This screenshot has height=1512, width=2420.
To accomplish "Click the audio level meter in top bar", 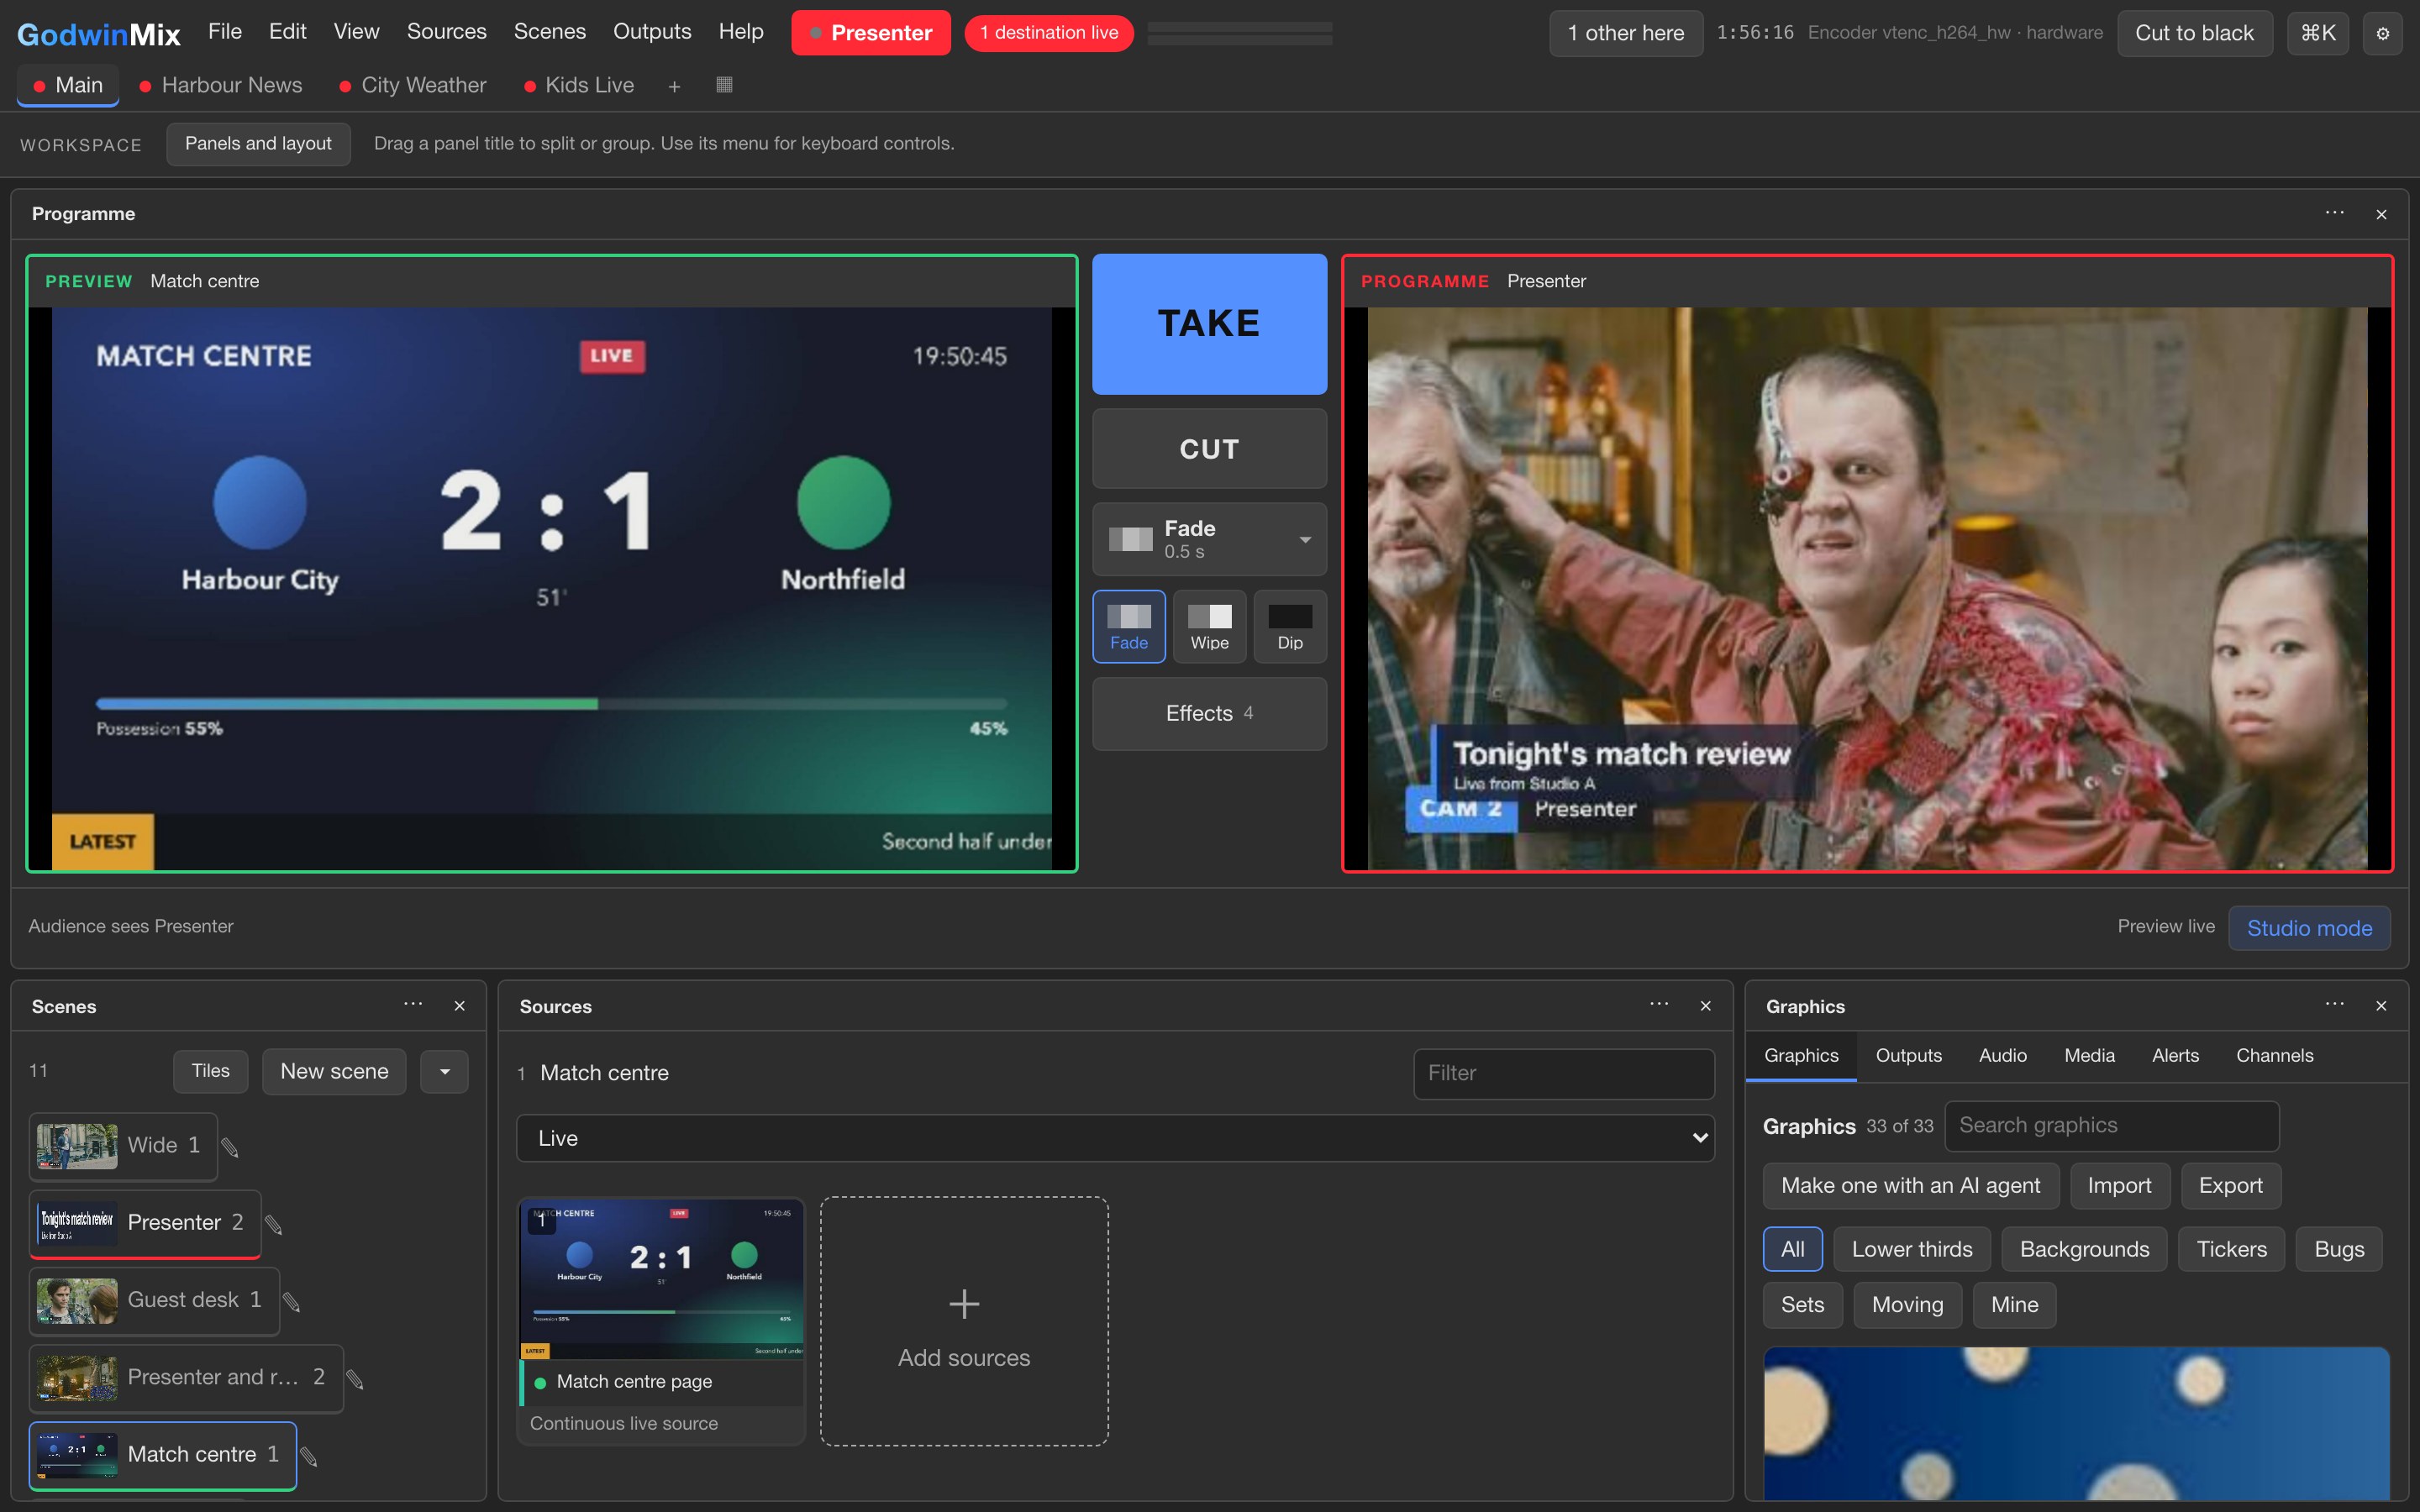I will (x=1240, y=33).
